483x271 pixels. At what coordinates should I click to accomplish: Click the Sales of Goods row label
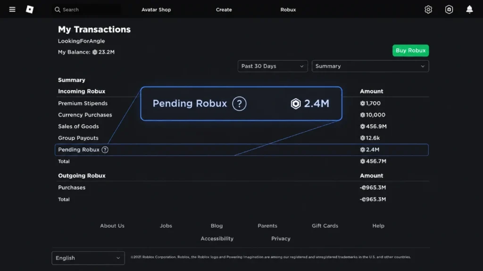coord(79,126)
